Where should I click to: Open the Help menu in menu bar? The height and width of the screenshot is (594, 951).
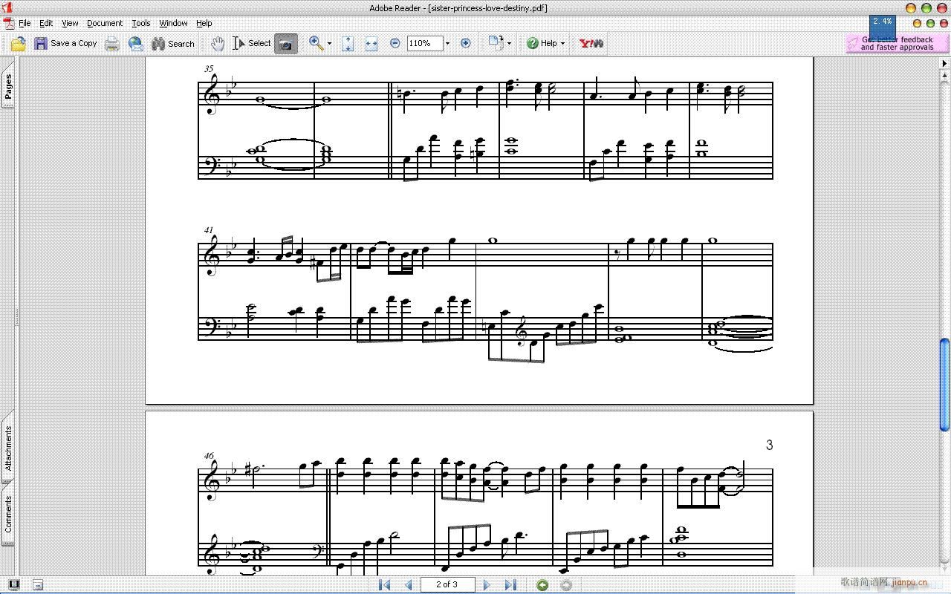pyautogui.click(x=204, y=24)
